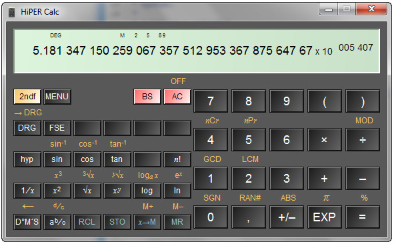
Task: Click the equals = key
Action: coord(363,217)
